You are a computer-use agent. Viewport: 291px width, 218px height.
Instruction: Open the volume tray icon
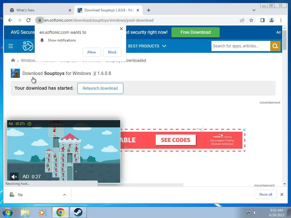[x=255, y=212]
